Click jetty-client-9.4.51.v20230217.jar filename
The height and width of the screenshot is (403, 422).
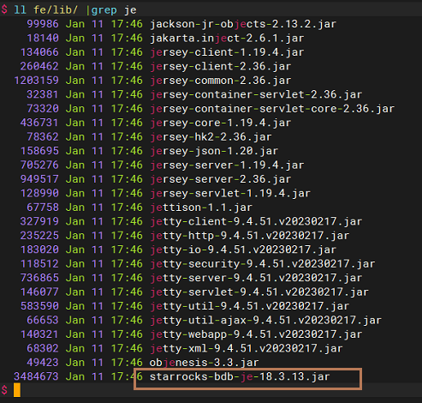[x=256, y=221]
